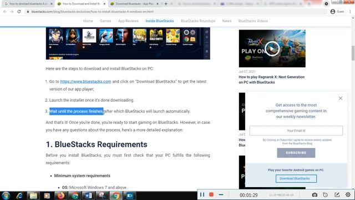The image size is (355, 200).
Task: Open Inside BlueStacks nav item
Action: tap(160, 21)
